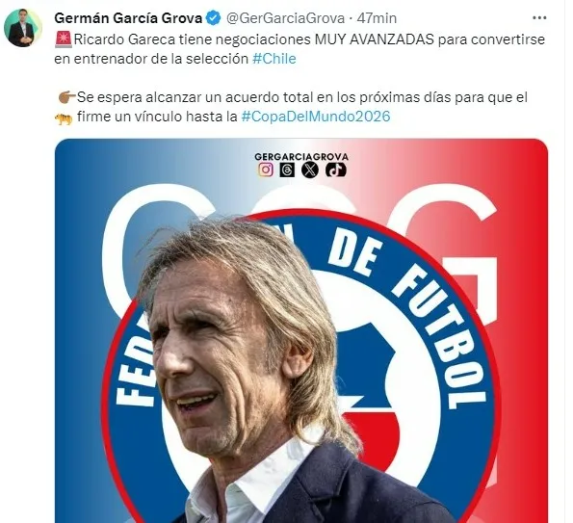
Task: Click the tiger emoji in the tweet
Action: click(x=64, y=118)
